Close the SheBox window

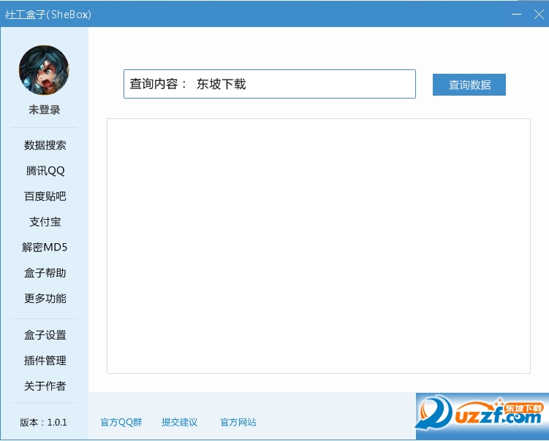click(539, 15)
